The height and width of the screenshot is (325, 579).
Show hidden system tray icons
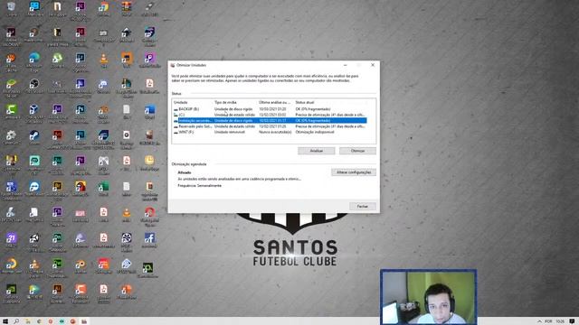tap(539, 321)
